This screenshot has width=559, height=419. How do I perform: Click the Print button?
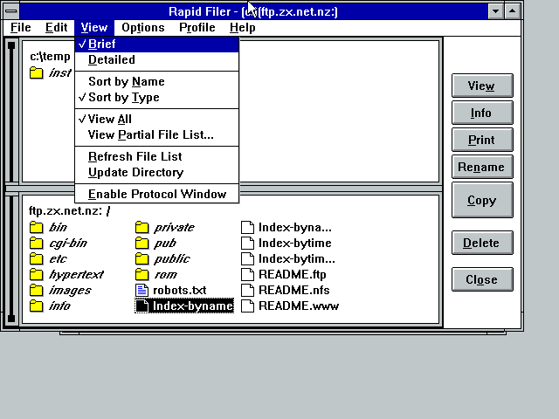click(482, 140)
